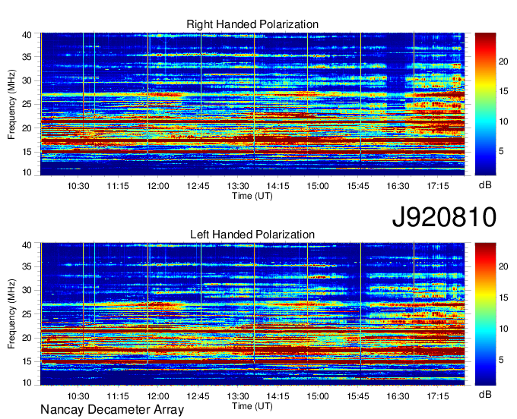Click the 11:15 tick of Right Handed plot
The width and height of the screenshot is (517, 419).
click(x=118, y=186)
